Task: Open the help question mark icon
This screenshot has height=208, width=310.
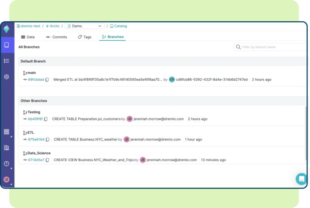Action: click(6, 164)
